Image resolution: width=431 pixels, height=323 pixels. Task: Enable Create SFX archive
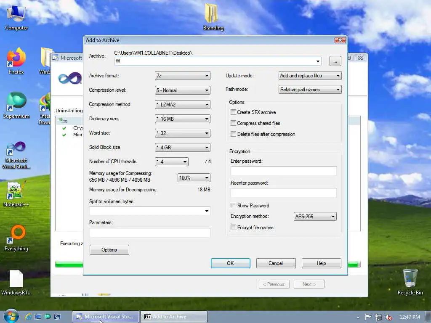pos(233,112)
